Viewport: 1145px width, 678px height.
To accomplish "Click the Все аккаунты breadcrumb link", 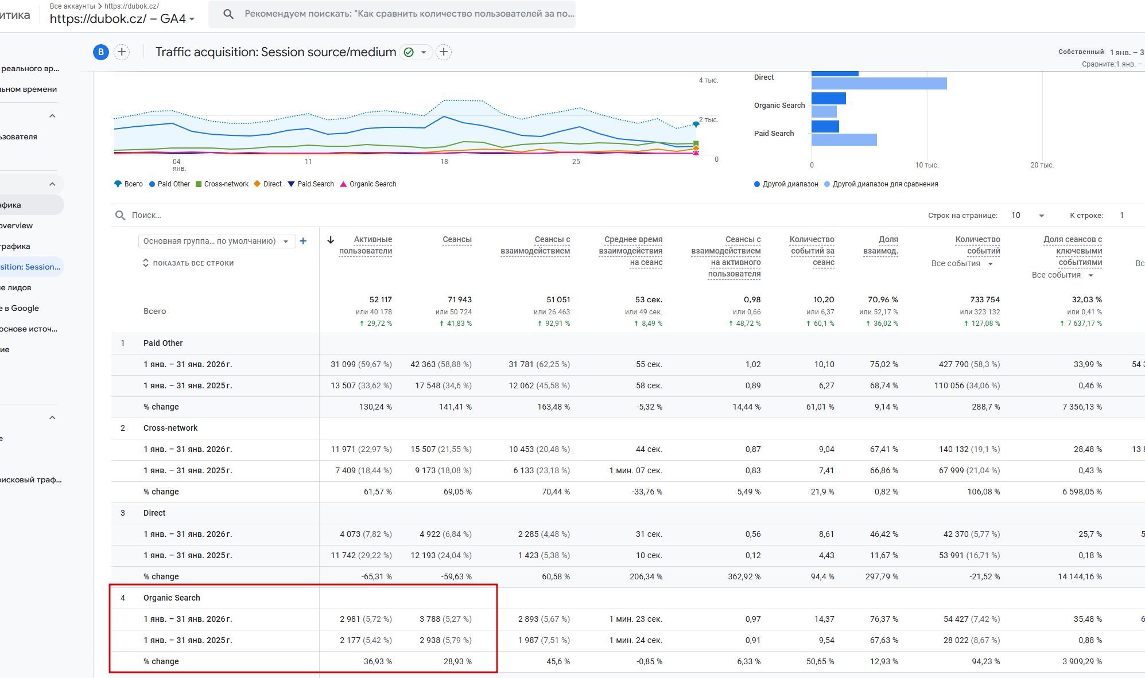I will pyautogui.click(x=72, y=6).
